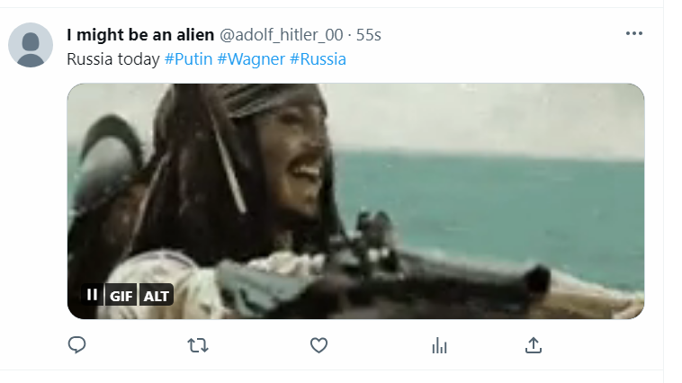Open the "I might be an alien" profile name
Image resolution: width=682 pixels, height=383 pixels.
pos(140,35)
